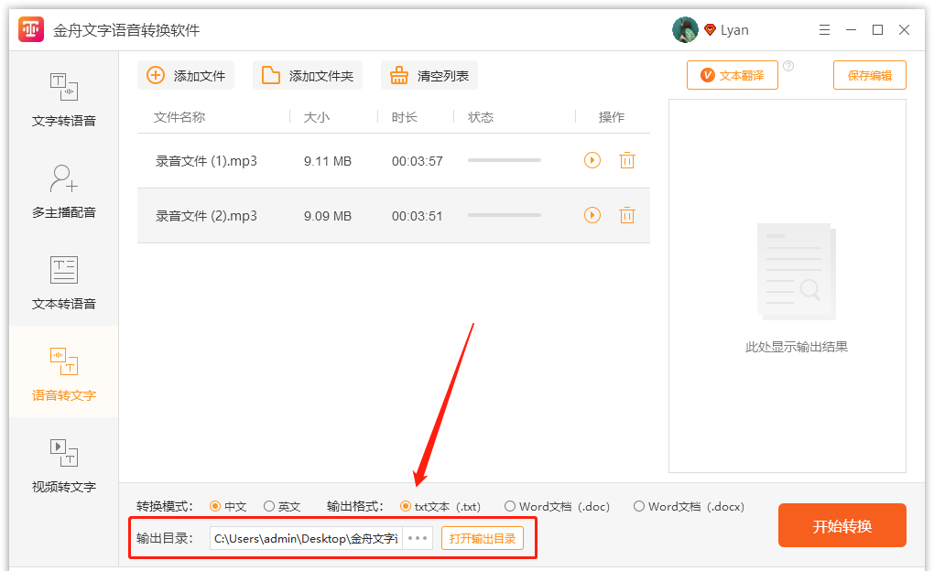
Task: Switch to 文字转语音 tab
Action: point(64,97)
